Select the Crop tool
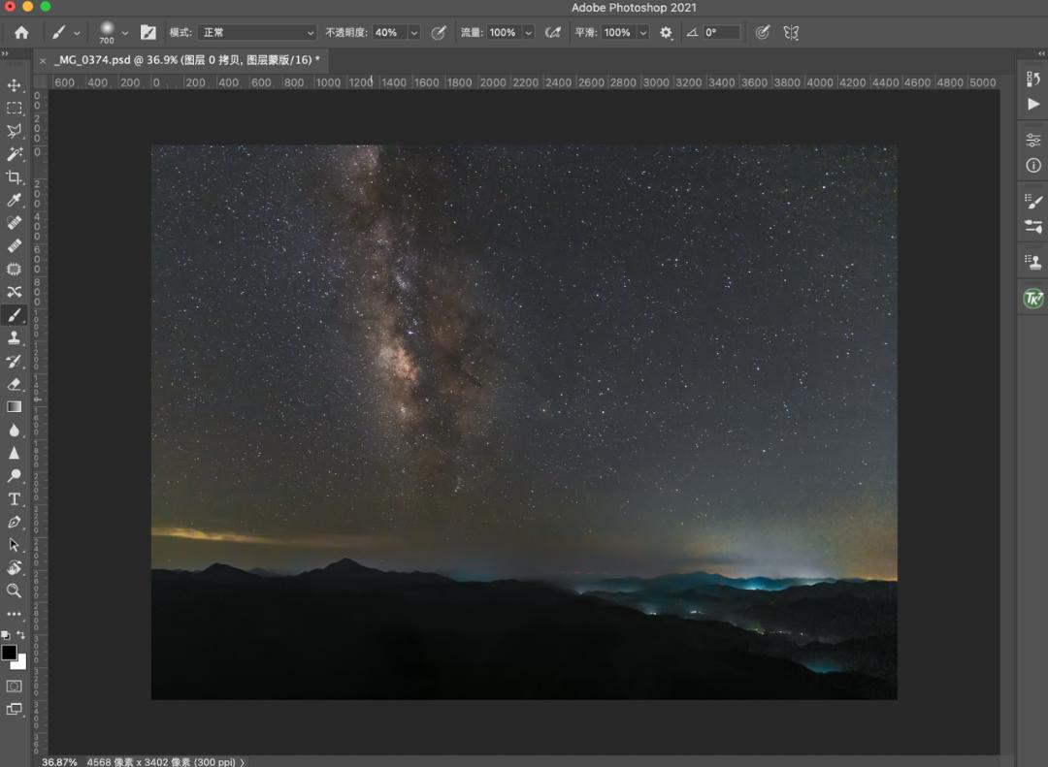This screenshot has width=1048, height=767. point(14,177)
